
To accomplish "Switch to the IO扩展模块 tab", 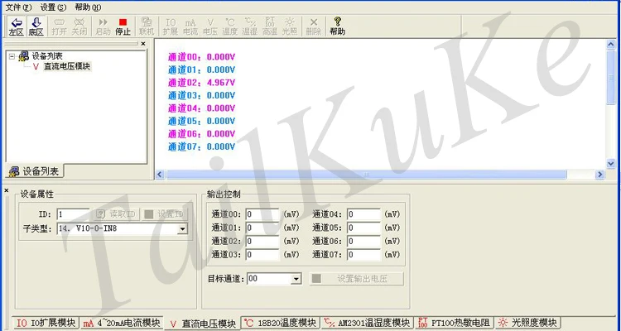I will click(46, 323).
